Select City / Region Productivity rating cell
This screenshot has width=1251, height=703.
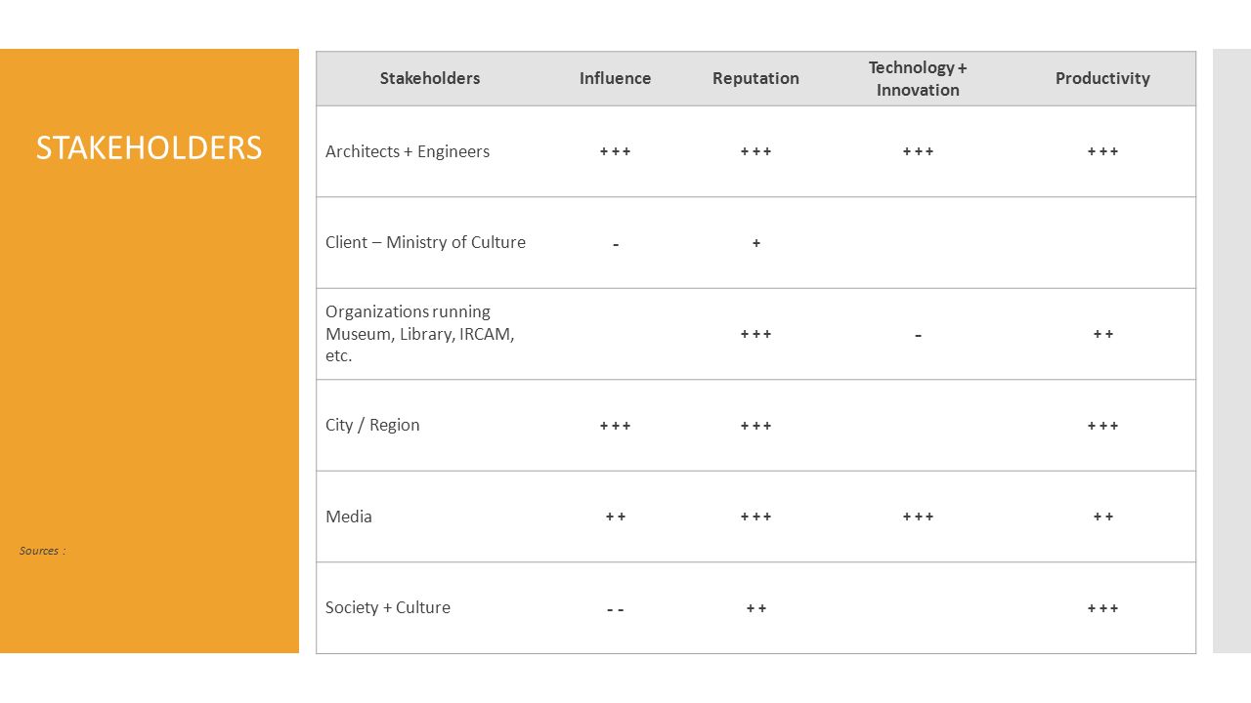click(x=1102, y=426)
